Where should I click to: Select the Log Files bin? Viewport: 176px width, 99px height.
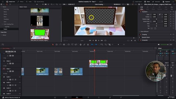pyautogui.click(x=7, y=27)
